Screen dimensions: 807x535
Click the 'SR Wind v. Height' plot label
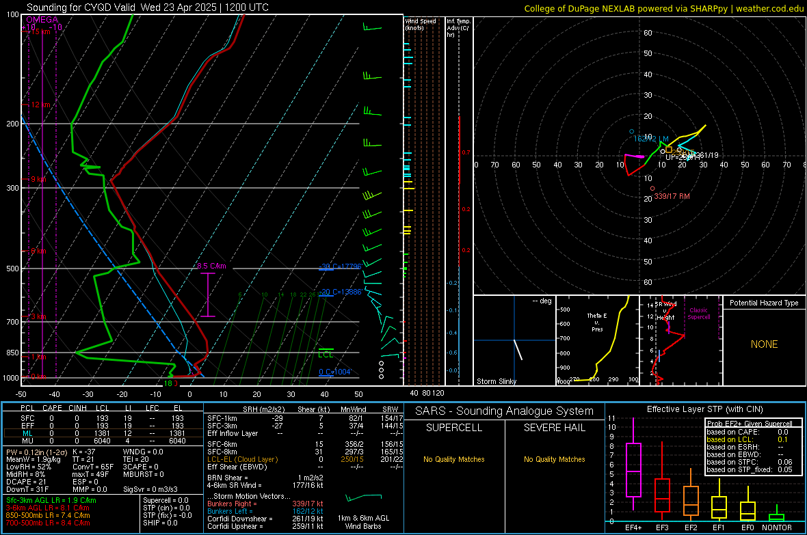(665, 311)
